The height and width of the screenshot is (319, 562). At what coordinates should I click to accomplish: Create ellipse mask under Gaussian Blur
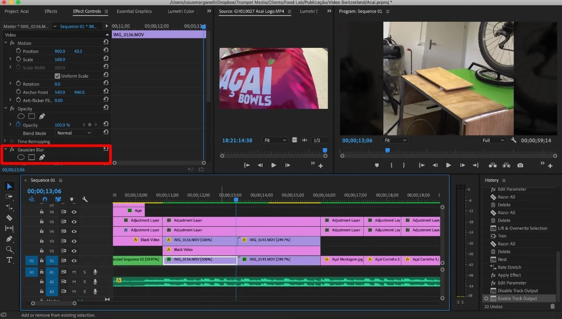tap(21, 157)
